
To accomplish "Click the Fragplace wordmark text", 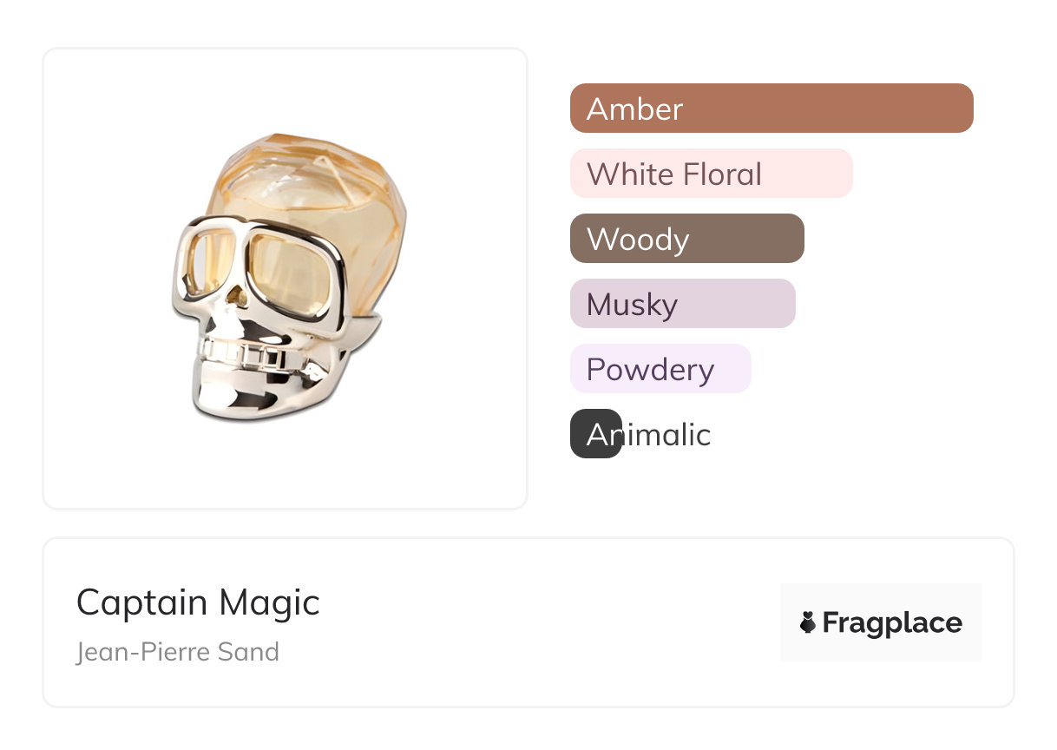I will point(892,622).
